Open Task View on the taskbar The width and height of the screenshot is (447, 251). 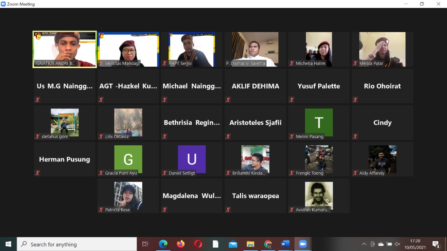click(x=145, y=244)
